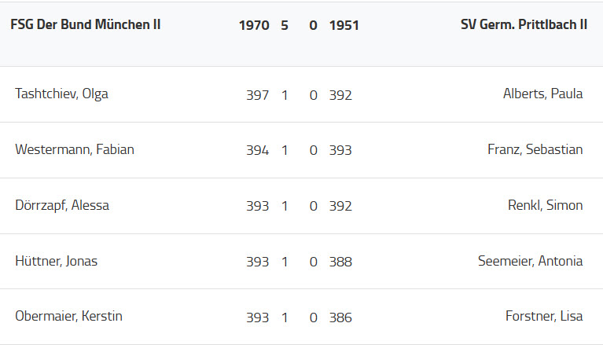This screenshot has width=603, height=345.
Task: Open shooter Forstner, Lisa
Action: (544, 317)
